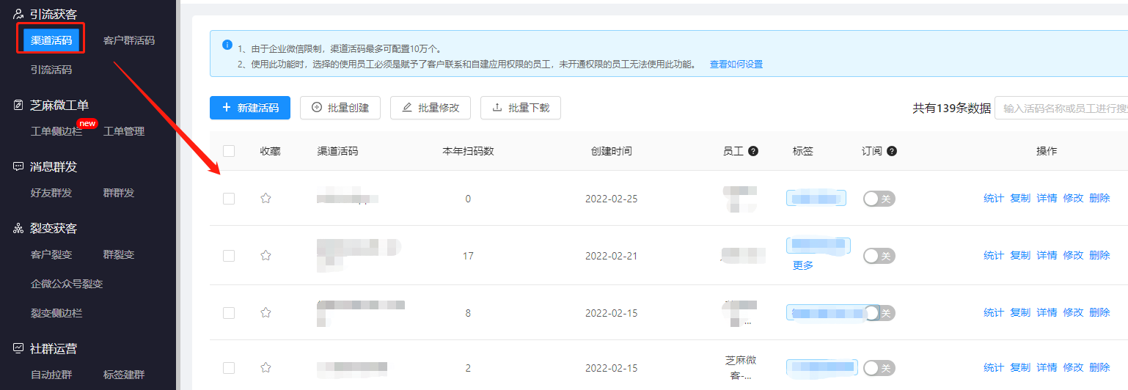Open 详情 for the 2022-02-21 row

[1047, 255]
